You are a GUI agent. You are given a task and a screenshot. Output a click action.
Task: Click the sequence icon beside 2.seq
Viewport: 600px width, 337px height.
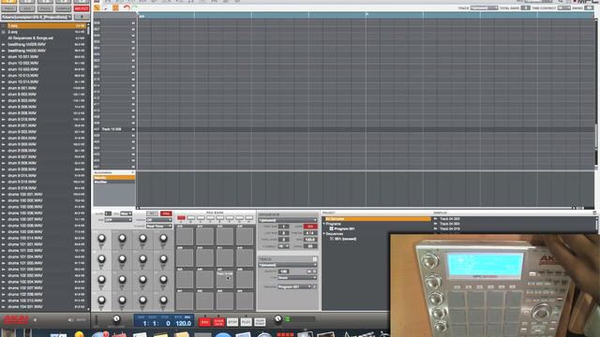pyautogui.click(x=4, y=32)
